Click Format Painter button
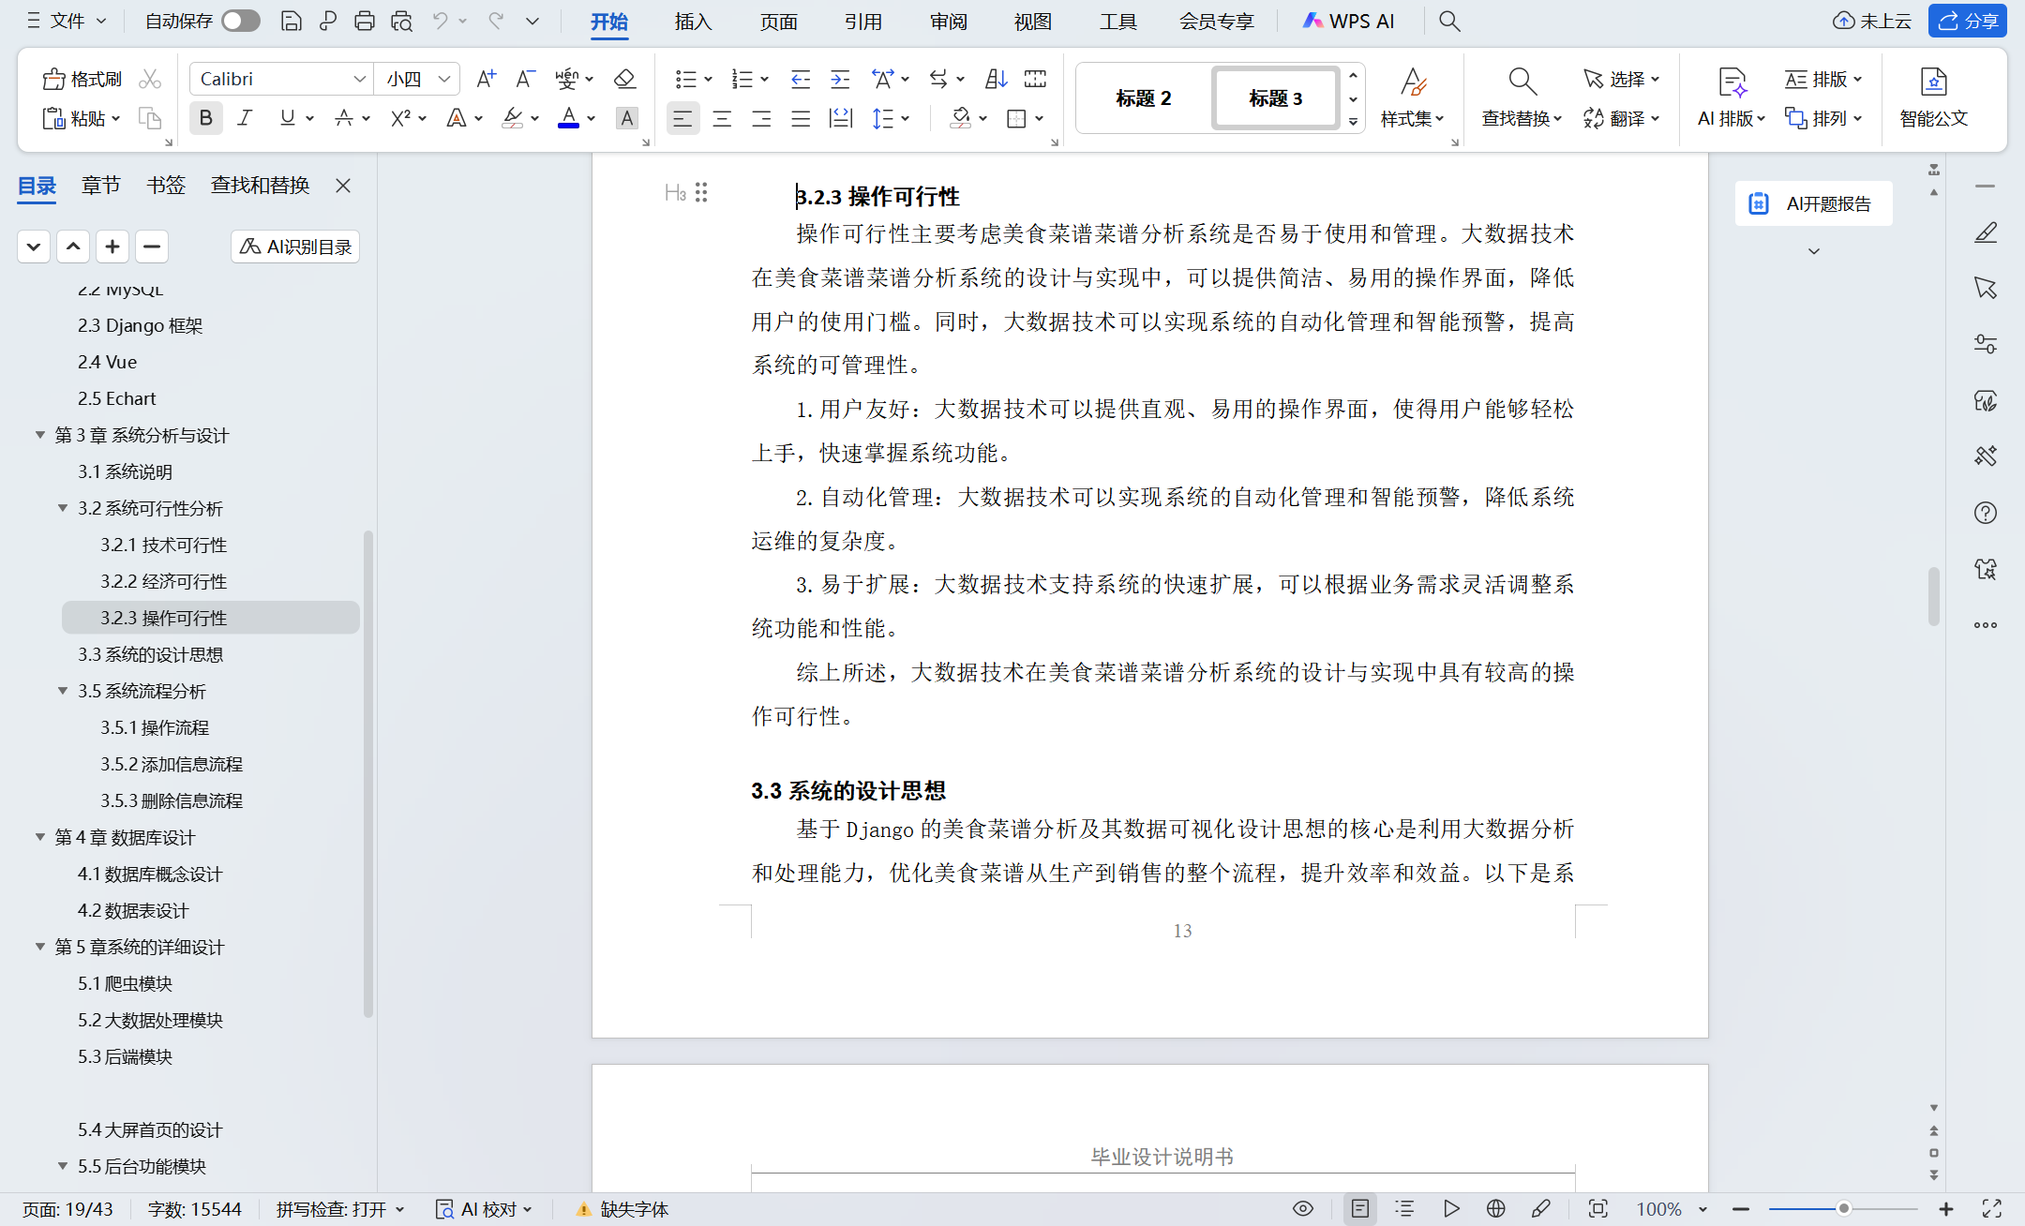Image resolution: width=2025 pixels, height=1226 pixels. click(82, 79)
